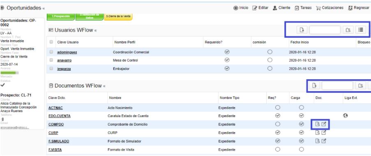
Task: Toggle Requerido check for anavarro
Action: point(227,60)
